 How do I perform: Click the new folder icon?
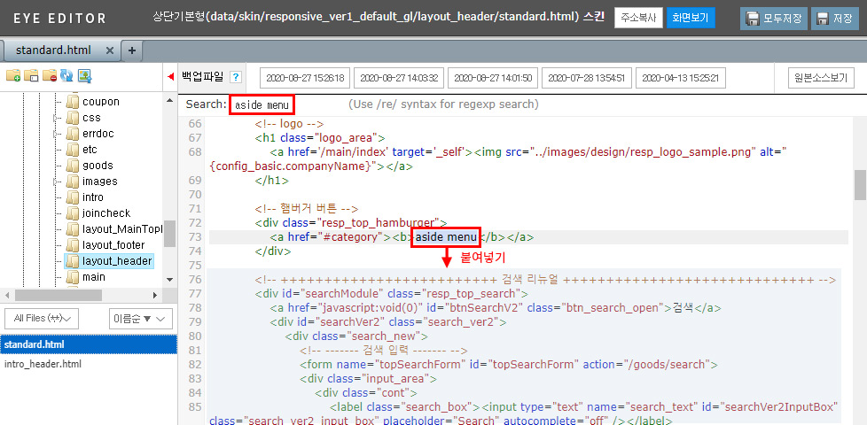coord(13,75)
